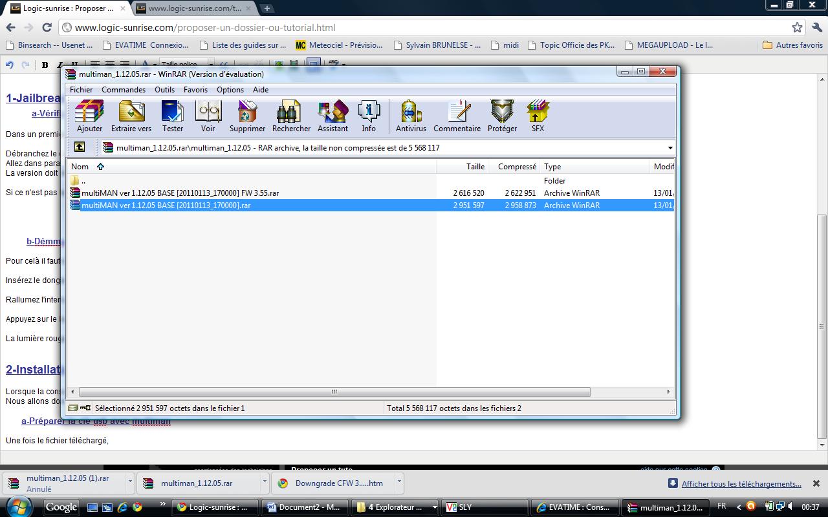Open the Voir file viewer icon
Image resolution: width=828 pixels, height=517 pixels.
click(208, 116)
